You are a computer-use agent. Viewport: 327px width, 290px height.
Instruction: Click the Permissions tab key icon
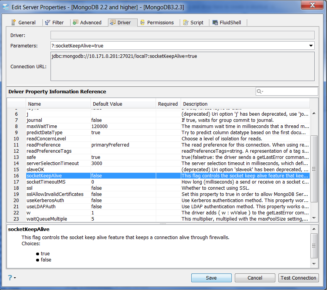tap(142, 22)
